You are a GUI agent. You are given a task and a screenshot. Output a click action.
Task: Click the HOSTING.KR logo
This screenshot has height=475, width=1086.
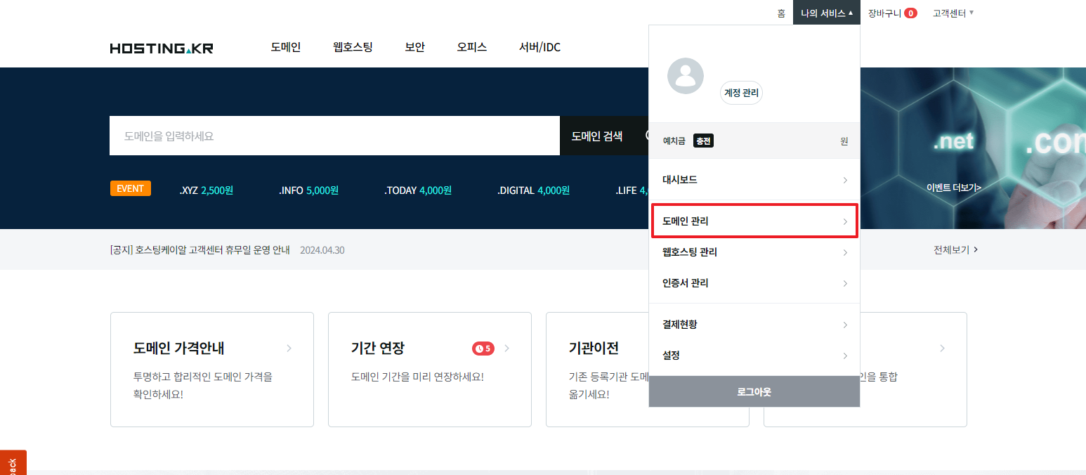pos(162,48)
